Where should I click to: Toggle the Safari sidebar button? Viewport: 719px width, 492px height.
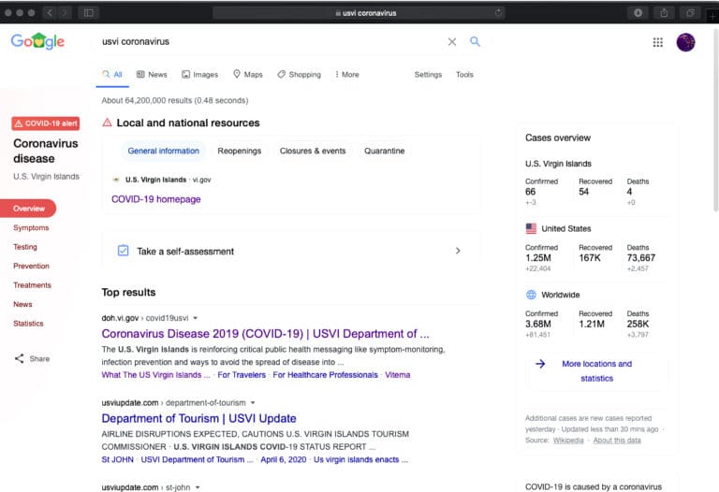tap(89, 13)
